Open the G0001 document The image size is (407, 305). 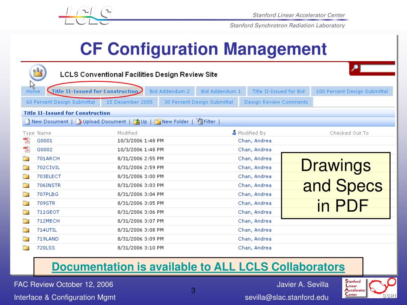tap(45, 141)
